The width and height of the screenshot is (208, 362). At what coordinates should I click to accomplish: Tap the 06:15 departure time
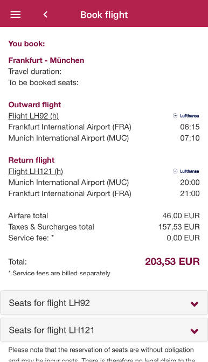point(190,127)
